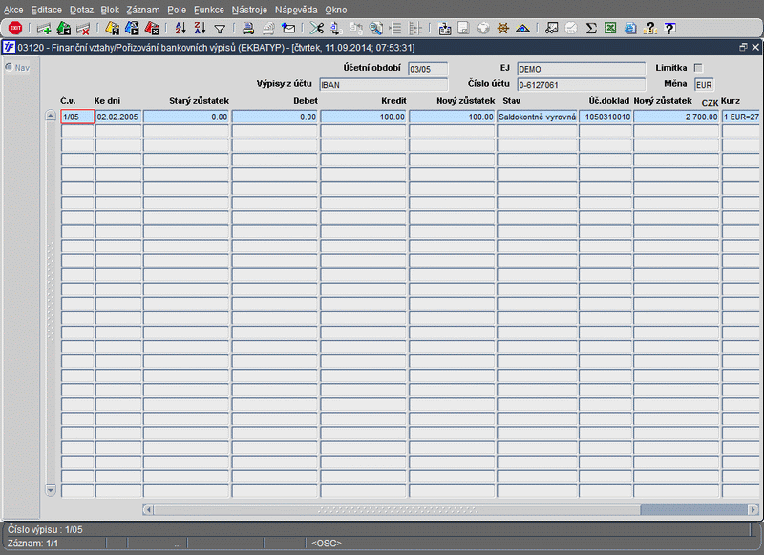Open the Okno menu
Screen dimensions: 764x555
[336, 10]
